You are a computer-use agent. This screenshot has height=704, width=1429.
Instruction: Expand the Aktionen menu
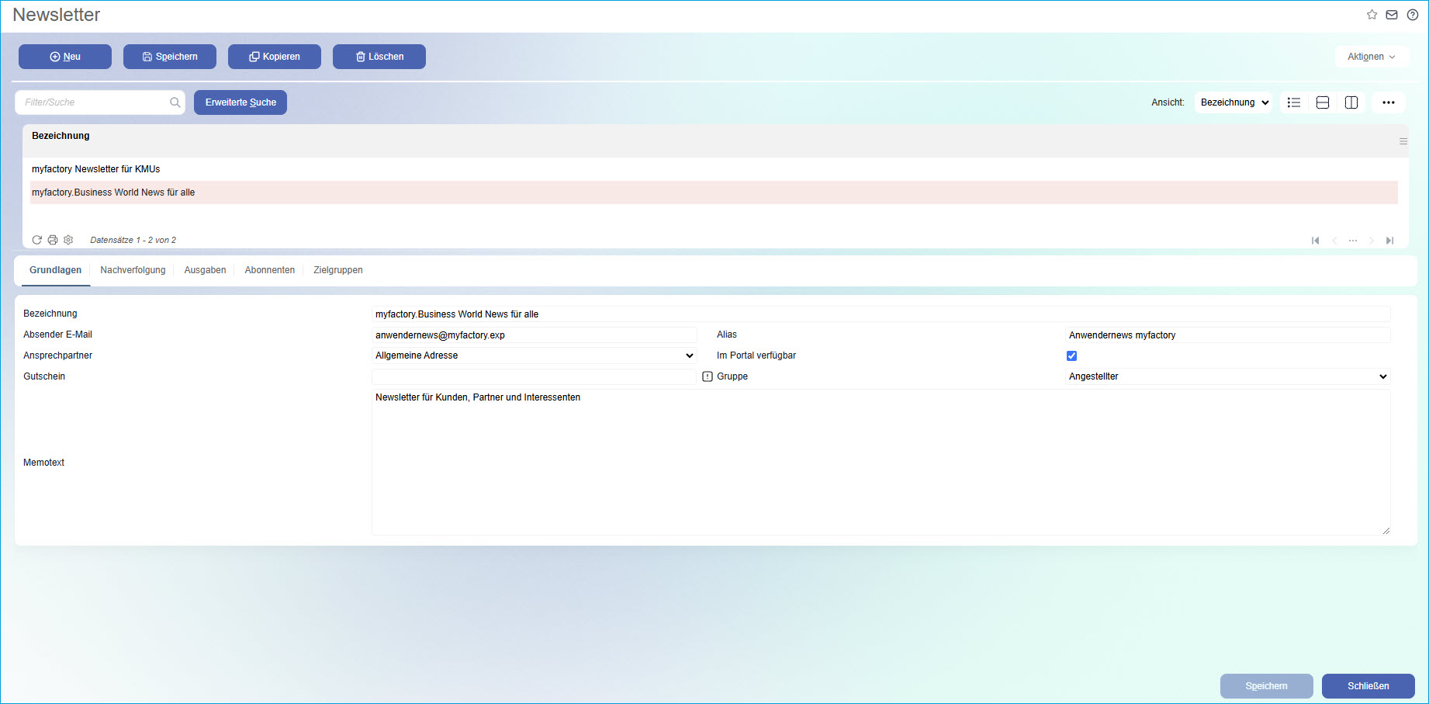[1371, 57]
